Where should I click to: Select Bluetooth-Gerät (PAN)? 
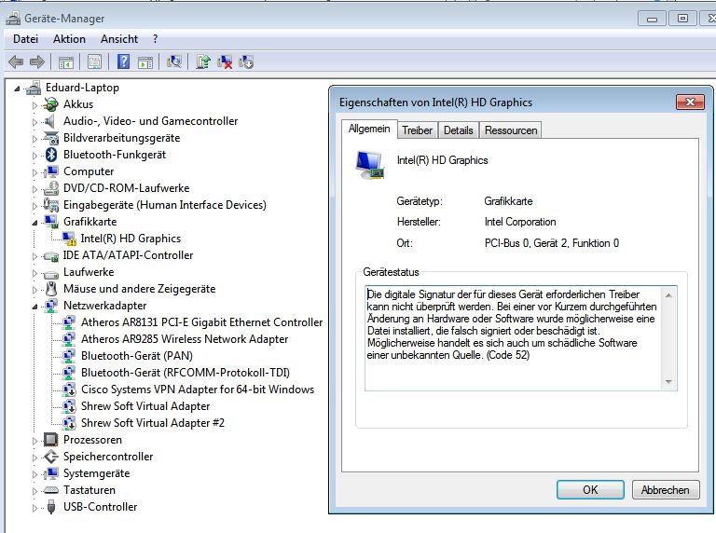(x=137, y=356)
